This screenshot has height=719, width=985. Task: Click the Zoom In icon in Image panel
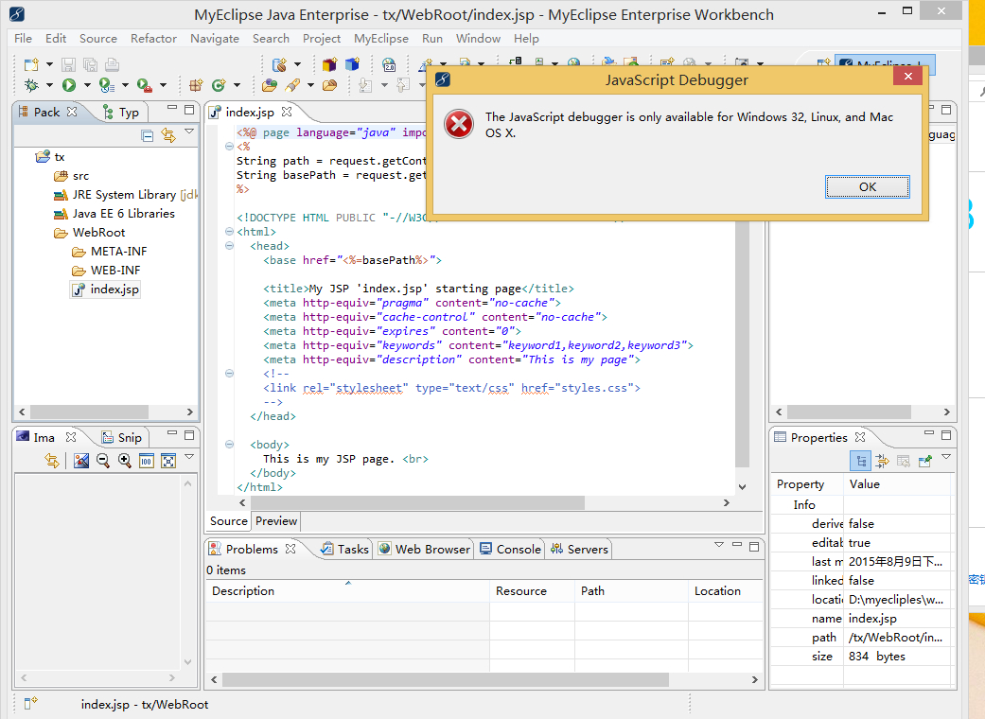pyautogui.click(x=124, y=461)
